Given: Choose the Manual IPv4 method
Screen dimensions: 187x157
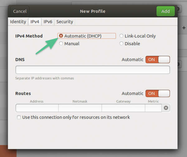Looking at the screenshot, I should coord(69,44).
